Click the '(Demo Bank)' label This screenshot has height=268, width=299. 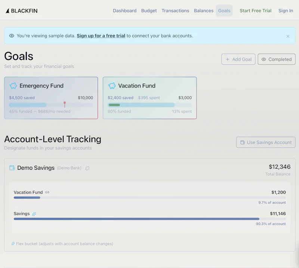(69, 168)
